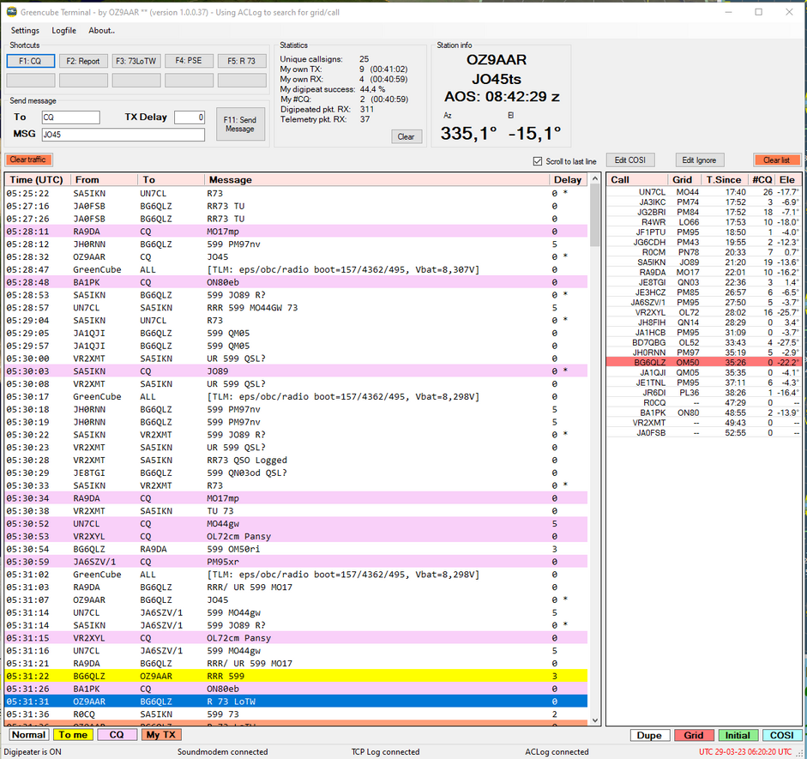Click the Message column header
The width and height of the screenshot is (807, 759).
tap(376, 179)
